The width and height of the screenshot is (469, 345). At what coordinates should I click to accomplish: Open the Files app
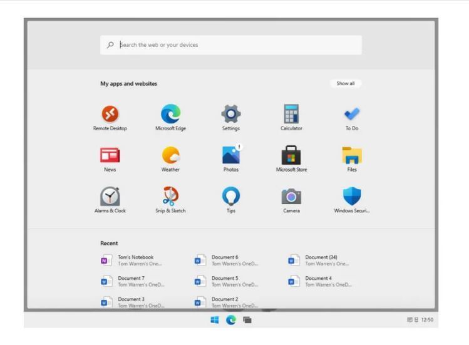[352, 156]
